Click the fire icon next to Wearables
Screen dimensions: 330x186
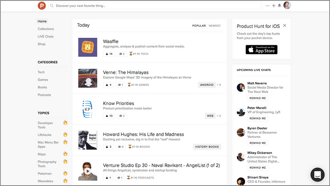coord(66,181)
